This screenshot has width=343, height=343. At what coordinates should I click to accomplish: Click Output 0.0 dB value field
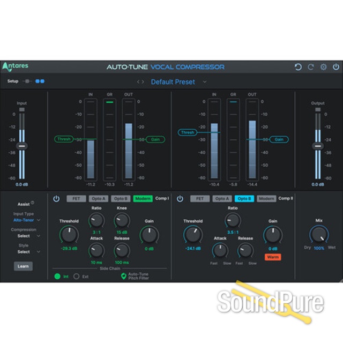[x=318, y=184]
